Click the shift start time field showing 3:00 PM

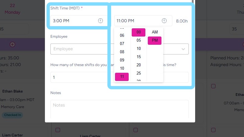tap(74, 21)
